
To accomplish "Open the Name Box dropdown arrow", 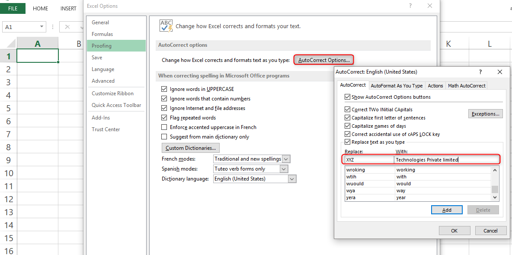I will [x=42, y=27].
